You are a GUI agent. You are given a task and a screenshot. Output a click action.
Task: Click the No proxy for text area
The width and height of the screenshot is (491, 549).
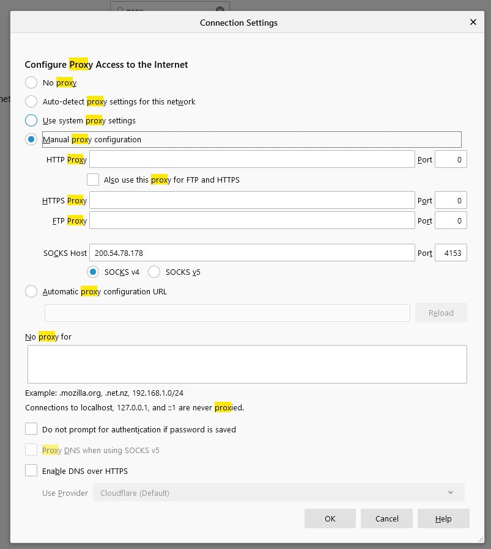click(x=247, y=364)
